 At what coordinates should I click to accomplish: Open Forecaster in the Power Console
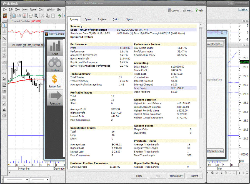click(x=55, y=97)
